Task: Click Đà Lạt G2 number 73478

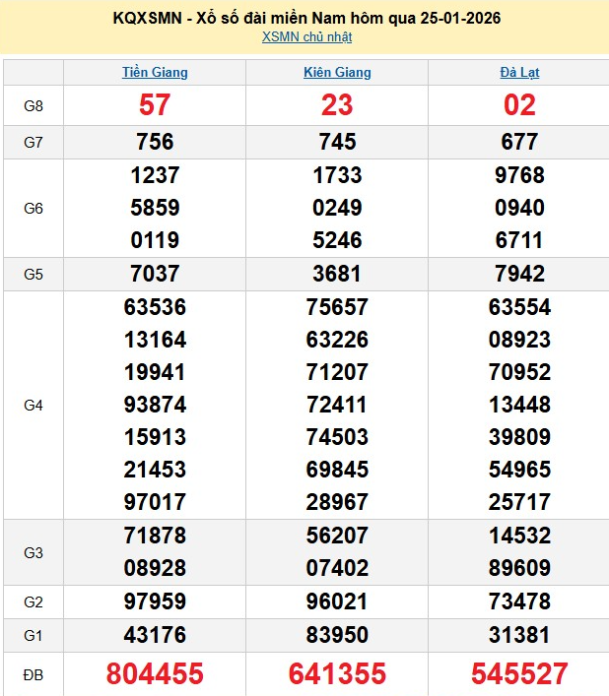Action: click(x=518, y=601)
